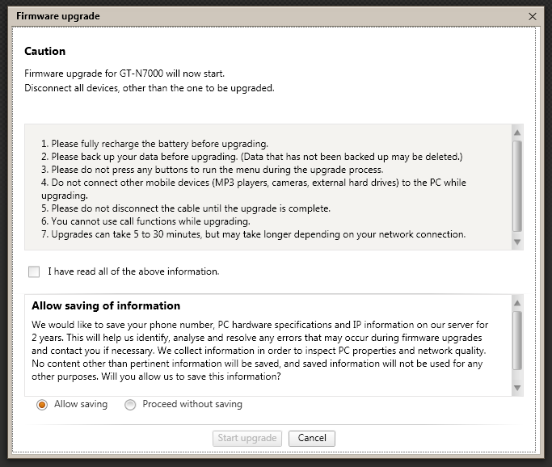Click the Cancel button
552x467 pixels.
tap(311, 438)
